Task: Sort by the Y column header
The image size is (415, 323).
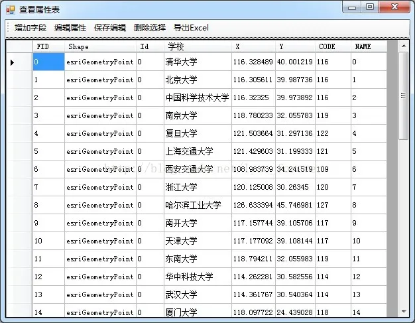Action: [295, 46]
